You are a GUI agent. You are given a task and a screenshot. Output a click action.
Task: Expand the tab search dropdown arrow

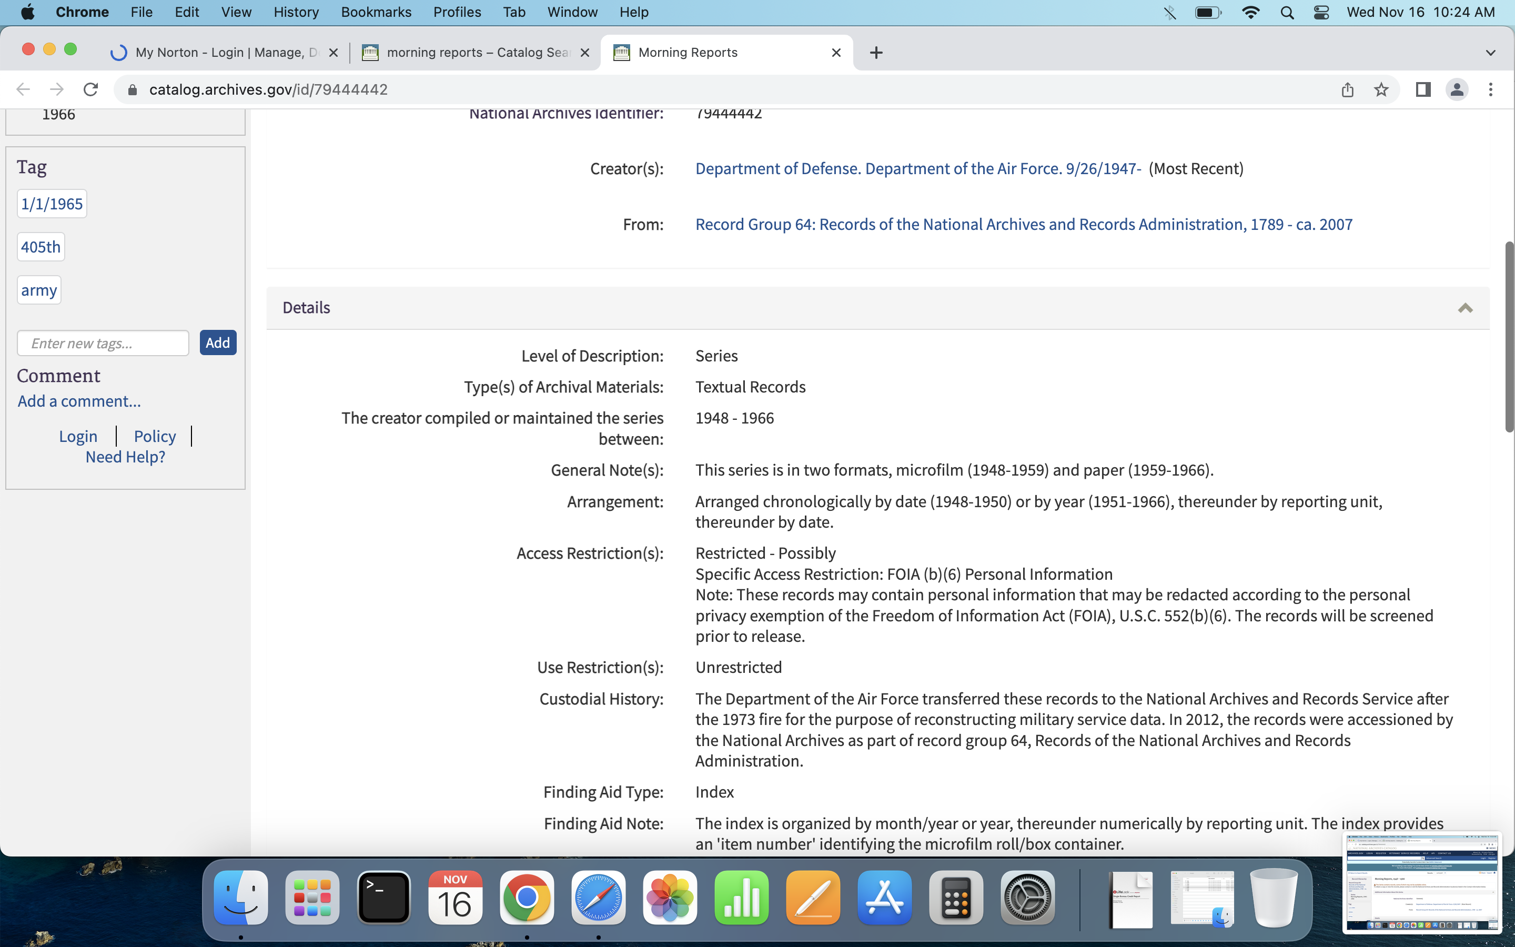click(1490, 53)
